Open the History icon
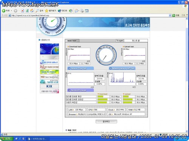Screen dimensions: 189x141 pos(71,11)
